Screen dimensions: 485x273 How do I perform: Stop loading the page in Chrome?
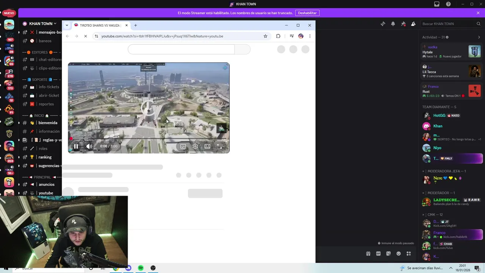[x=85, y=36]
